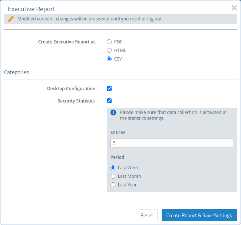This screenshot has height=225, width=241.
Task: Switch the period to Last Year
Action: tap(113, 185)
